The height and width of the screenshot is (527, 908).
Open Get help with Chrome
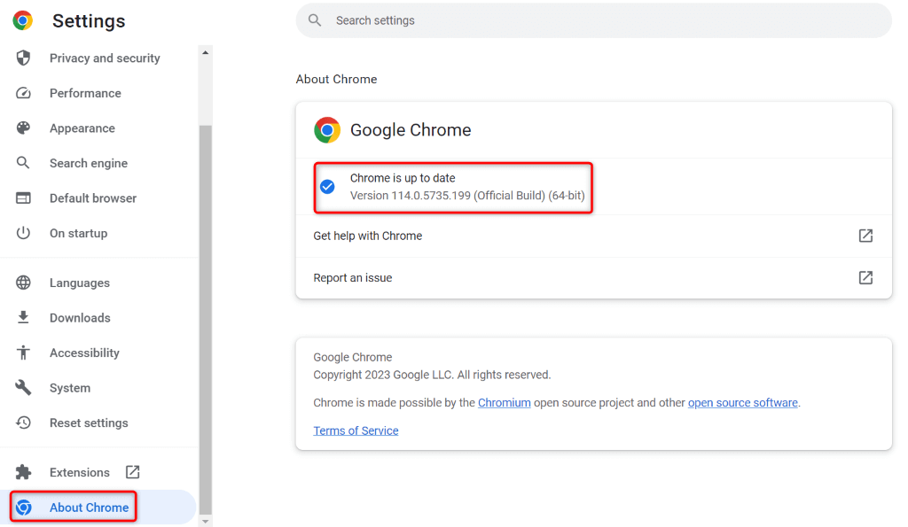(x=367, y=236)
